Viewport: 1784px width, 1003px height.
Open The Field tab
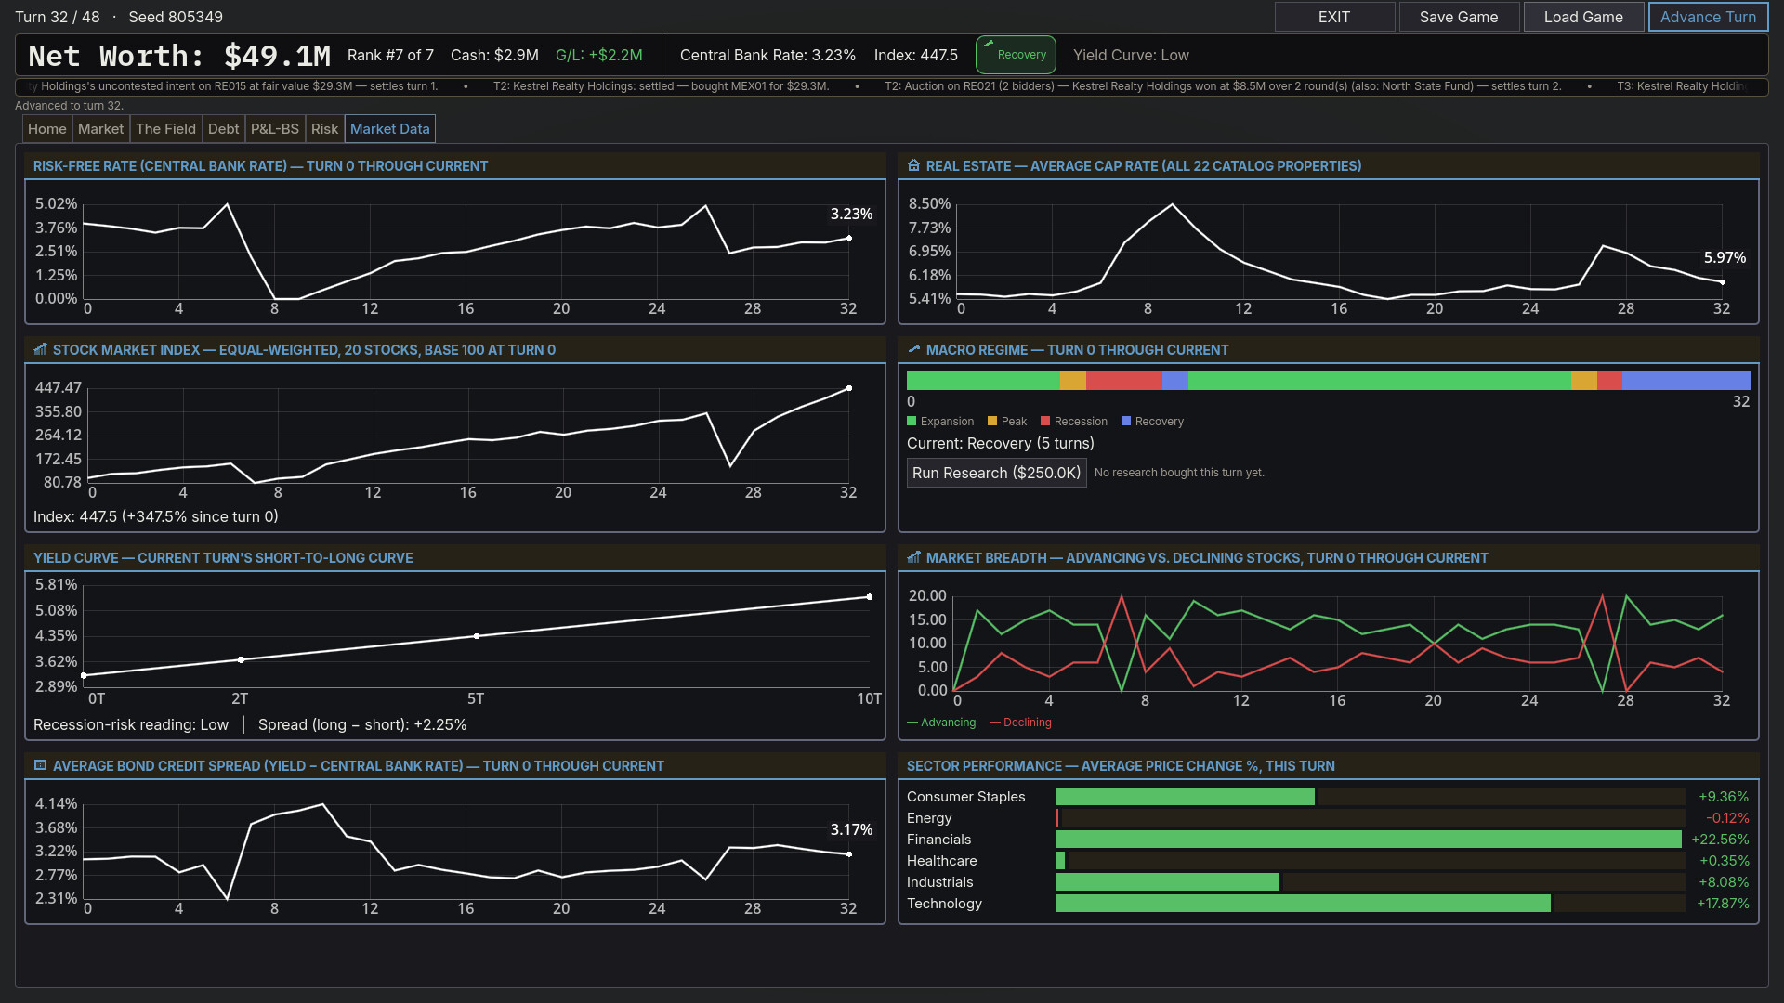pyautogui.click(x=166, y=128)
